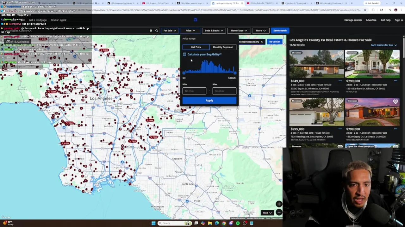
Task: Open Task View from the taskbar
Action: (196, 223)
